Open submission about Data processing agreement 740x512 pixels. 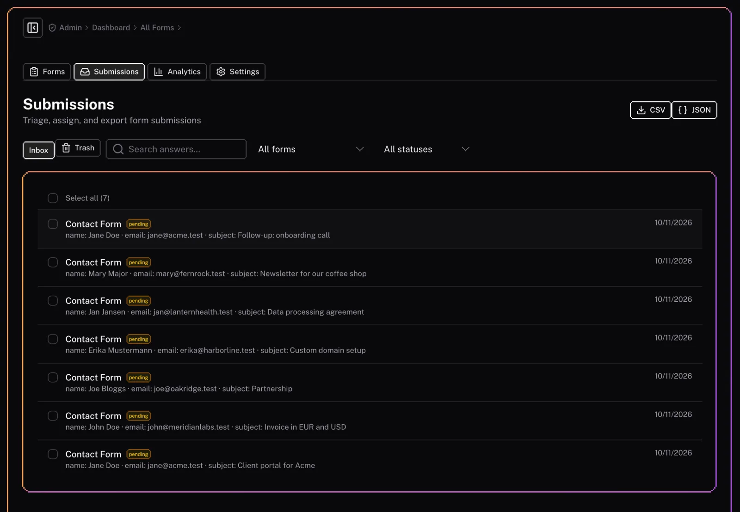pyautogui.click(x=370, y=306)
